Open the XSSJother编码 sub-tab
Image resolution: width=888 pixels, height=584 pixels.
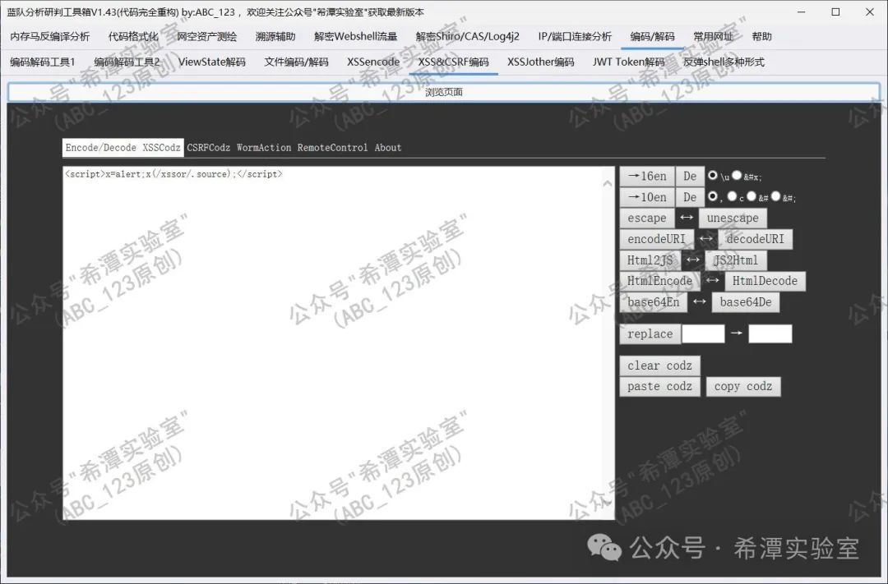click(x=541, y=62)
